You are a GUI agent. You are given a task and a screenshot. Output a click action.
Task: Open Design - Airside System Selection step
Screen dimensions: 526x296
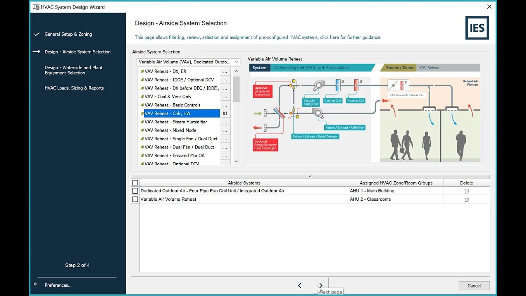coord(78,52)
